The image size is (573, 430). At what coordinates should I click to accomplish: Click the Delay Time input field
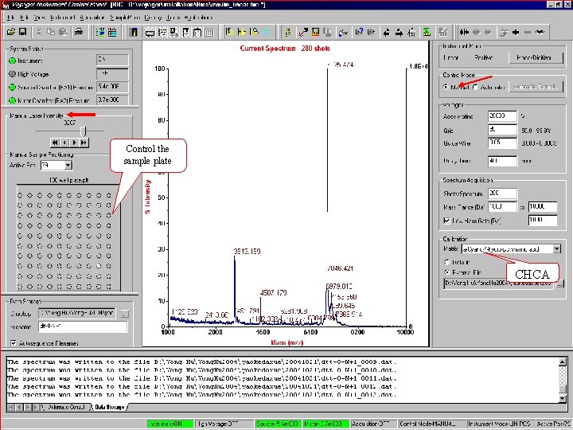pyautogui.click(x=502, y=161)
